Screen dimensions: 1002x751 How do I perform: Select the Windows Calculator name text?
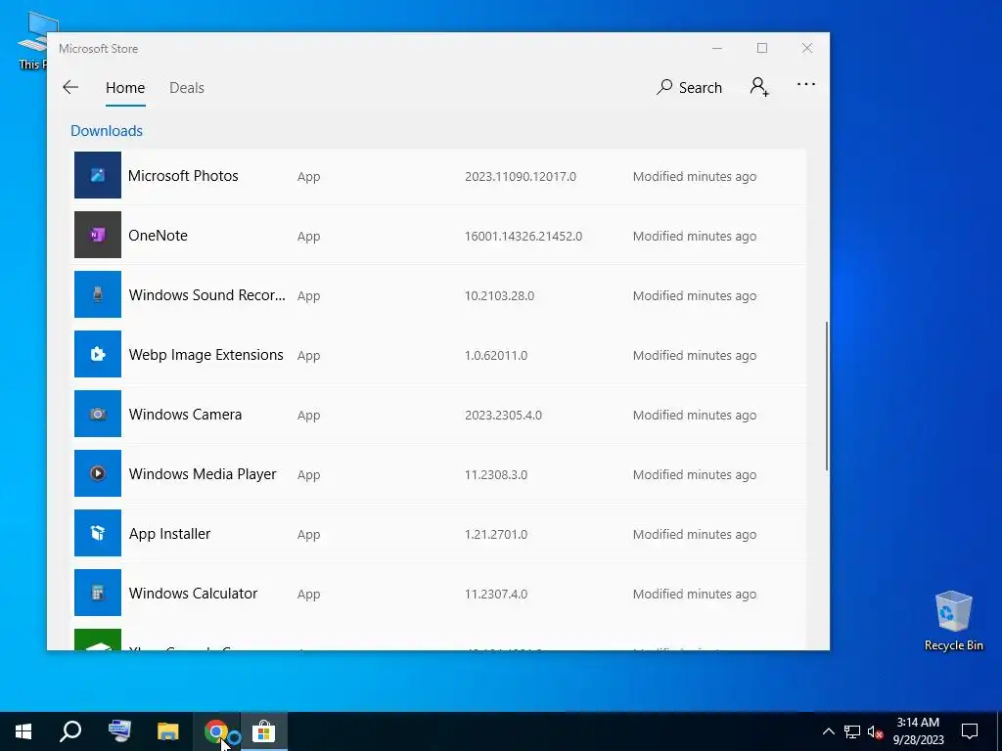click(193, 594)
